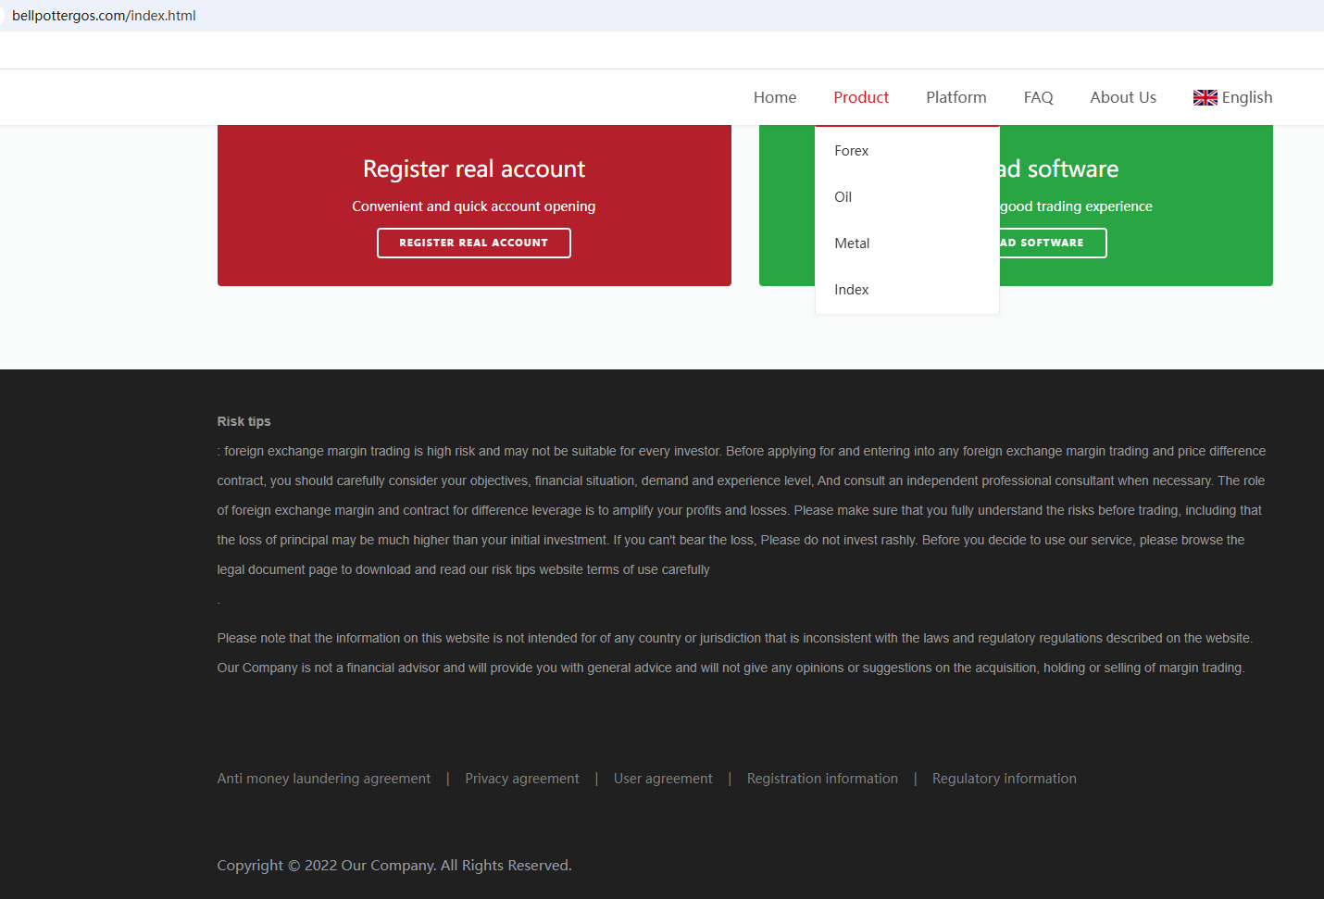
Task: Select Metal from the dropdown list
Action: tap(851, 243)
